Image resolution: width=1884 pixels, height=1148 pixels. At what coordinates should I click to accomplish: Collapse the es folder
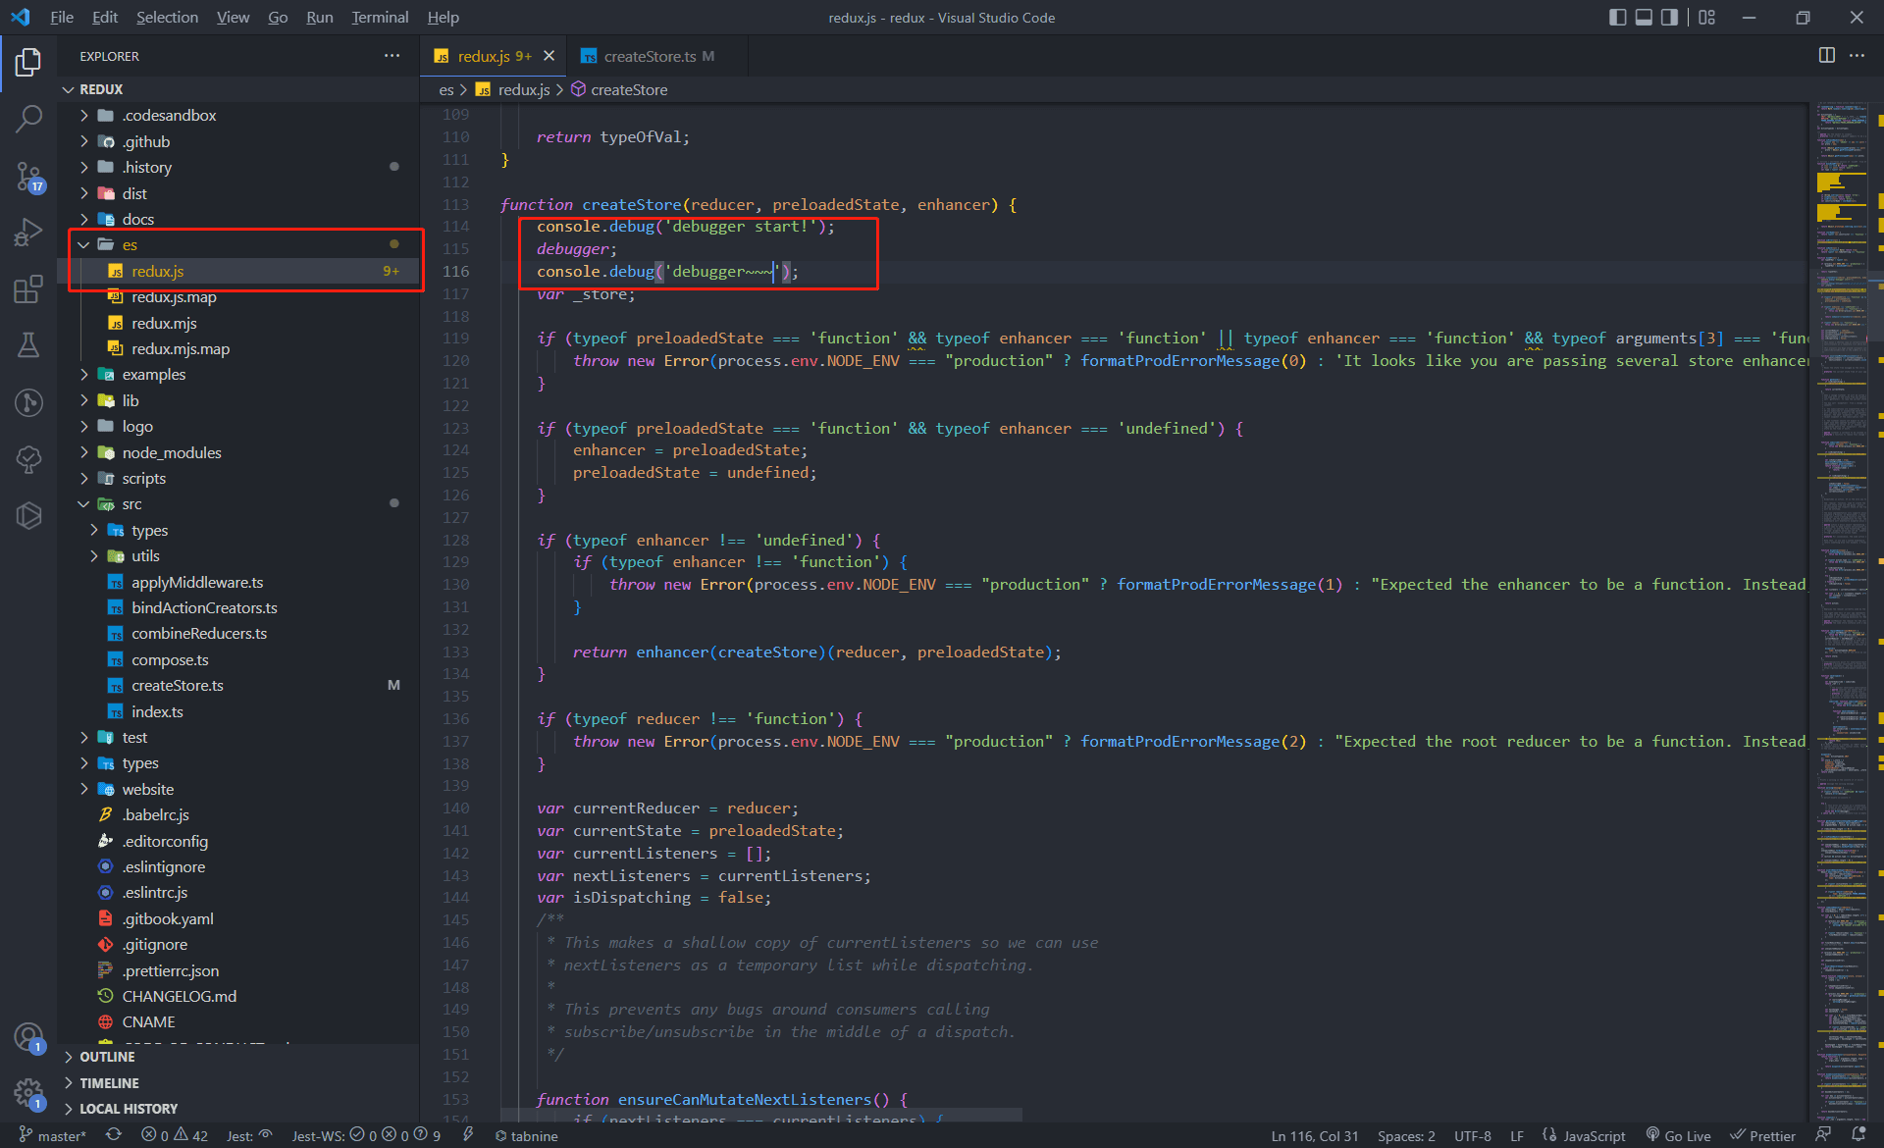238,244
